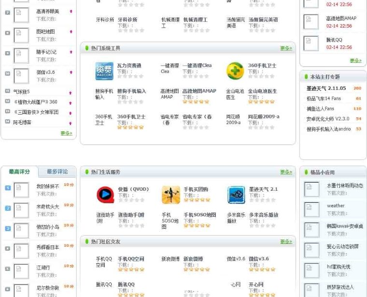Click the green 360手机卫士 app icon
This screenshot has height=297, width=367.
coord(235,71)
